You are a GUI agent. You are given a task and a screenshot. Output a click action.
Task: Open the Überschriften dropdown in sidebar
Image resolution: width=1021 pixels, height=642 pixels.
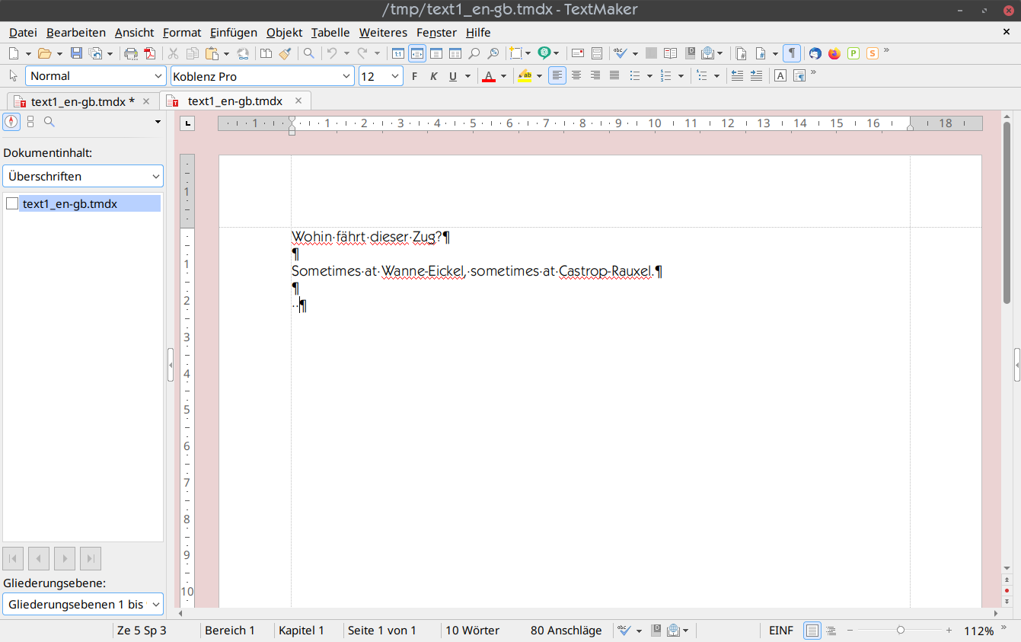(x=83, y=176)
